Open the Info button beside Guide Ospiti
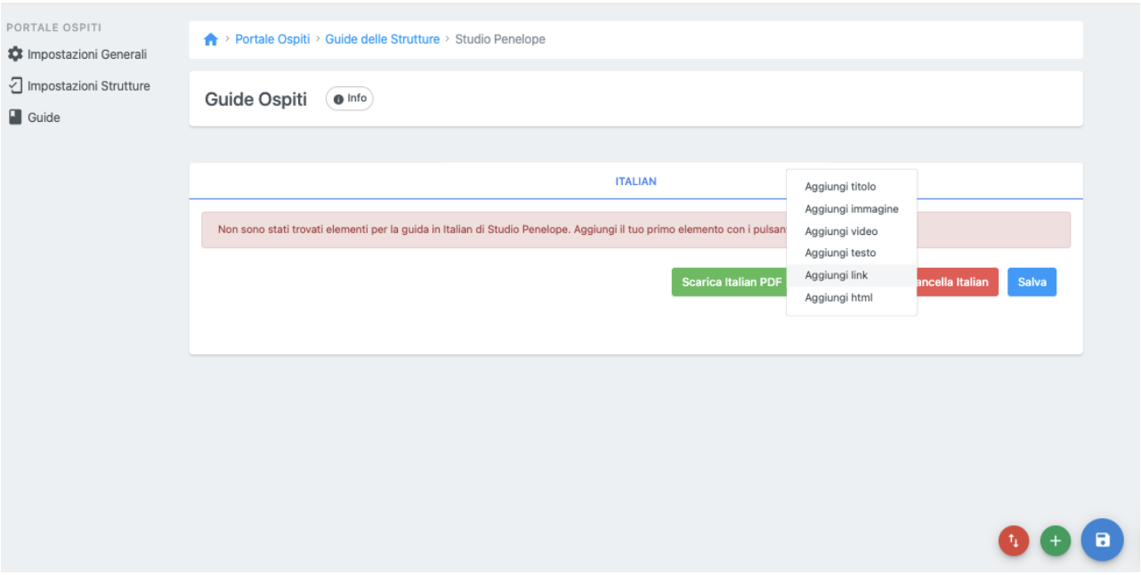Viewport: 1141px width, 575px height. pyautogui.click(x=350, y=99)
